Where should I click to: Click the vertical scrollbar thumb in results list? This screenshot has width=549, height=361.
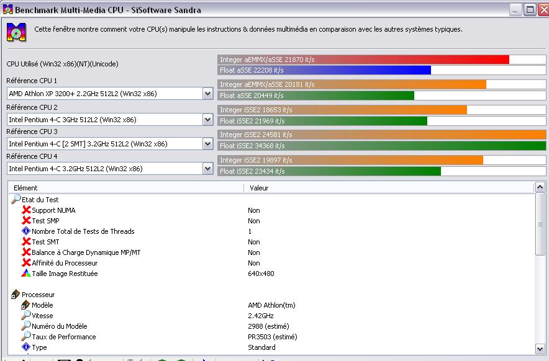pos(540,224)
